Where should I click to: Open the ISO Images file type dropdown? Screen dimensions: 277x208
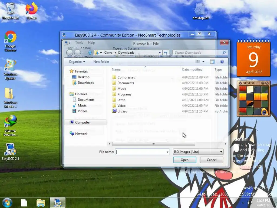[x=198, y=152]
